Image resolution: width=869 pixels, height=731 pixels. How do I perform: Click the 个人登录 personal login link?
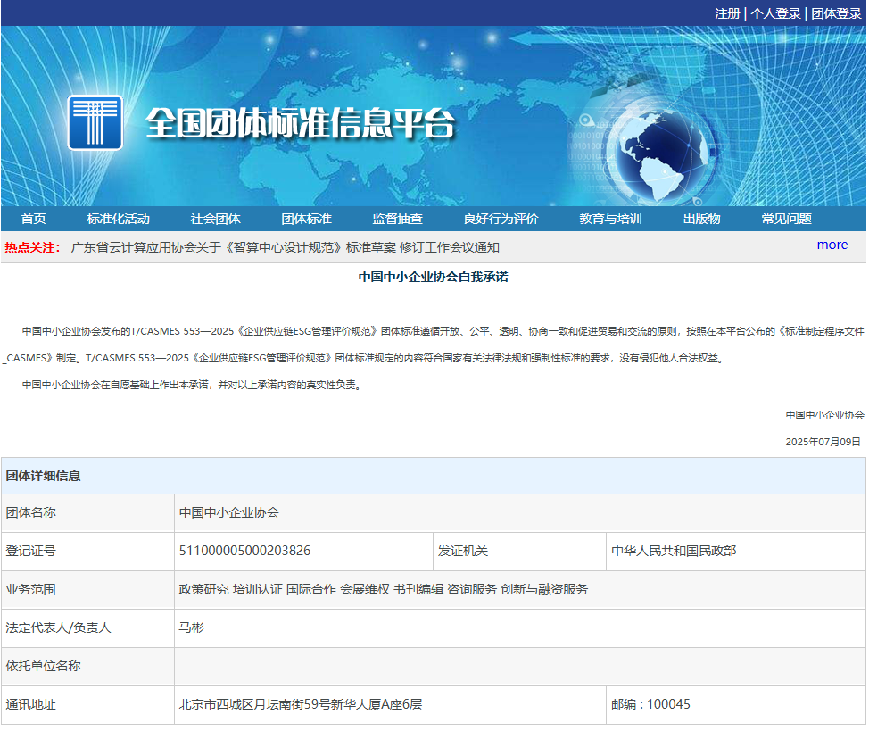[775, 13]
